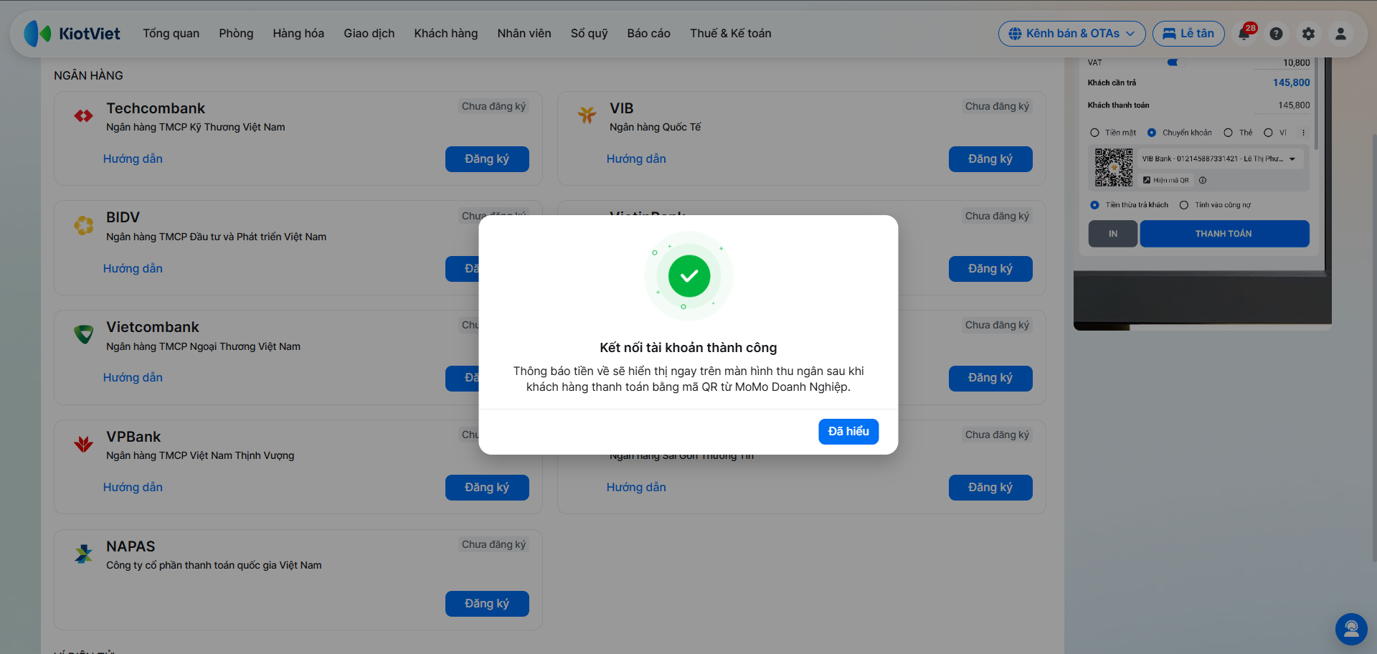The height and width of the screenshot is (654, 1377).
Task: Open the Sài Gòn Thương Tín Hướng dẫn guide
Action: [636, 488]
